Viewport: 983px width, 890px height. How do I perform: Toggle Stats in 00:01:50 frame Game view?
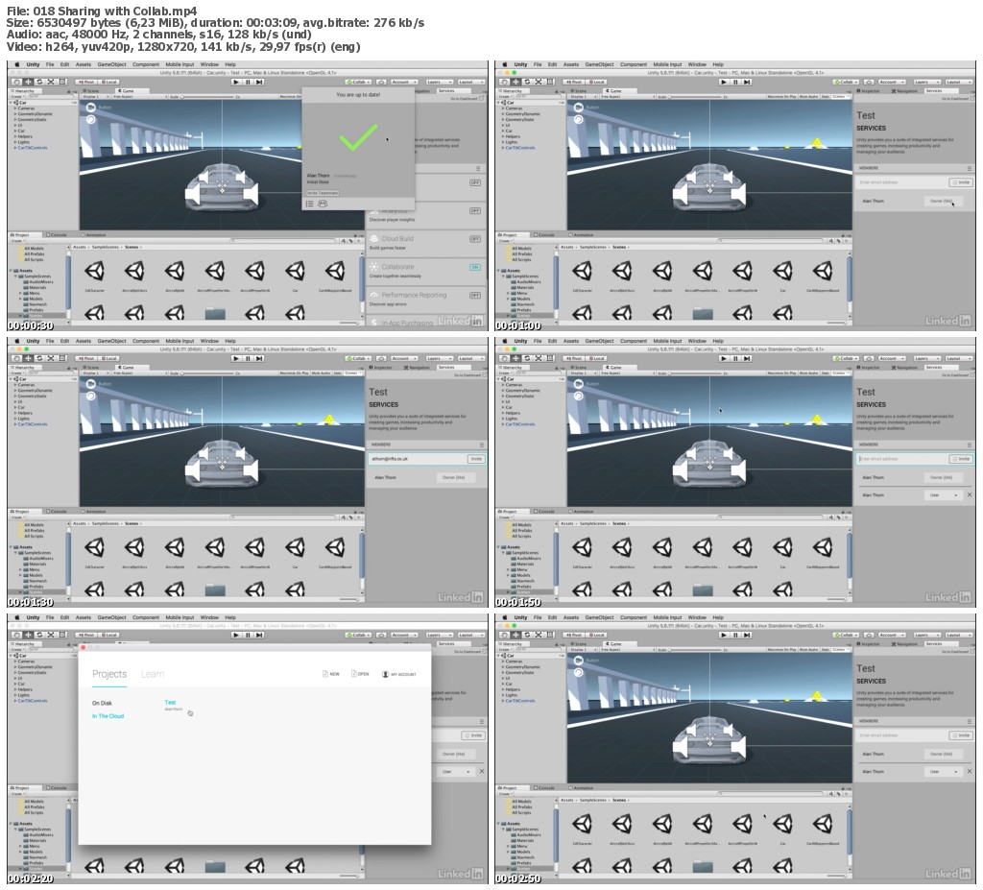825,373
